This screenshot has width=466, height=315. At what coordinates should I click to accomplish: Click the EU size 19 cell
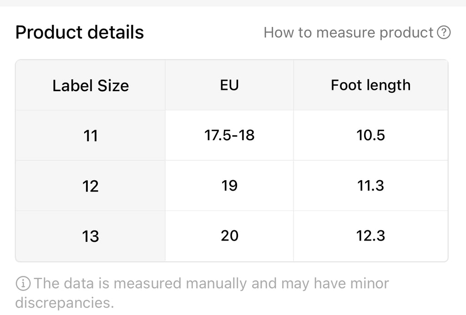point(229,186)
